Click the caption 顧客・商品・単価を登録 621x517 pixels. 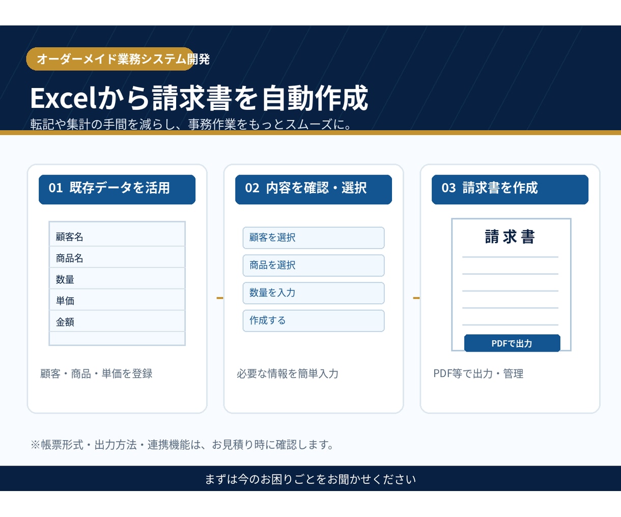[x=96, y=374]
